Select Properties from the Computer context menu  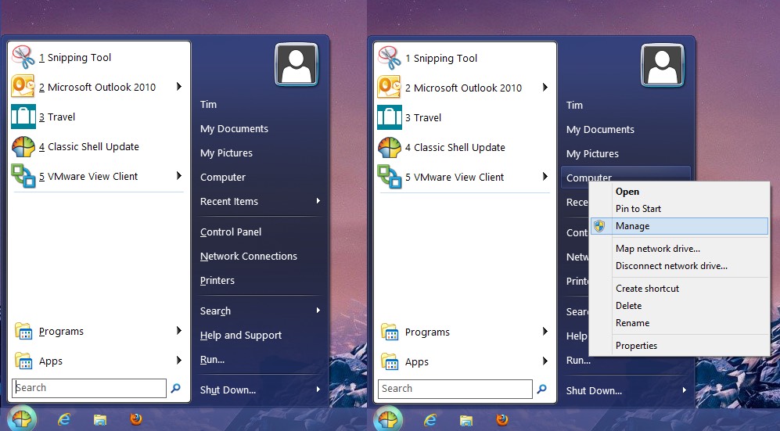(636, 346)
